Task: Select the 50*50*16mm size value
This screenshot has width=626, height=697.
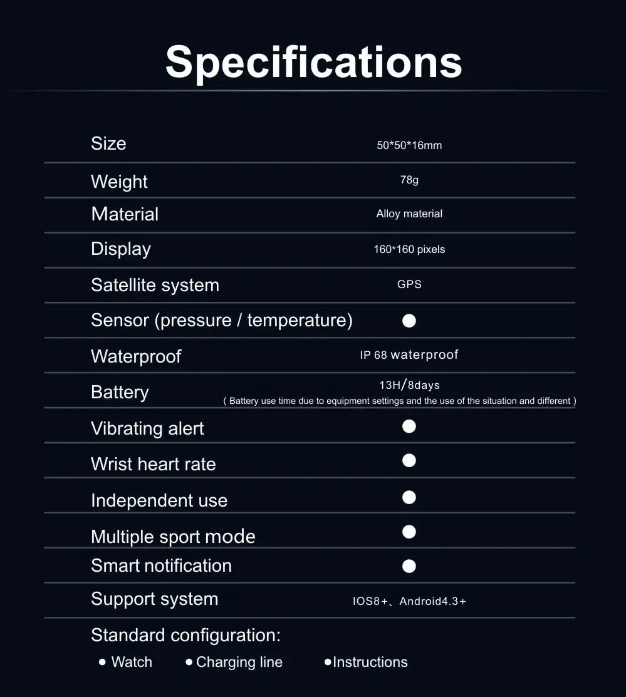Action: point(409,145)
